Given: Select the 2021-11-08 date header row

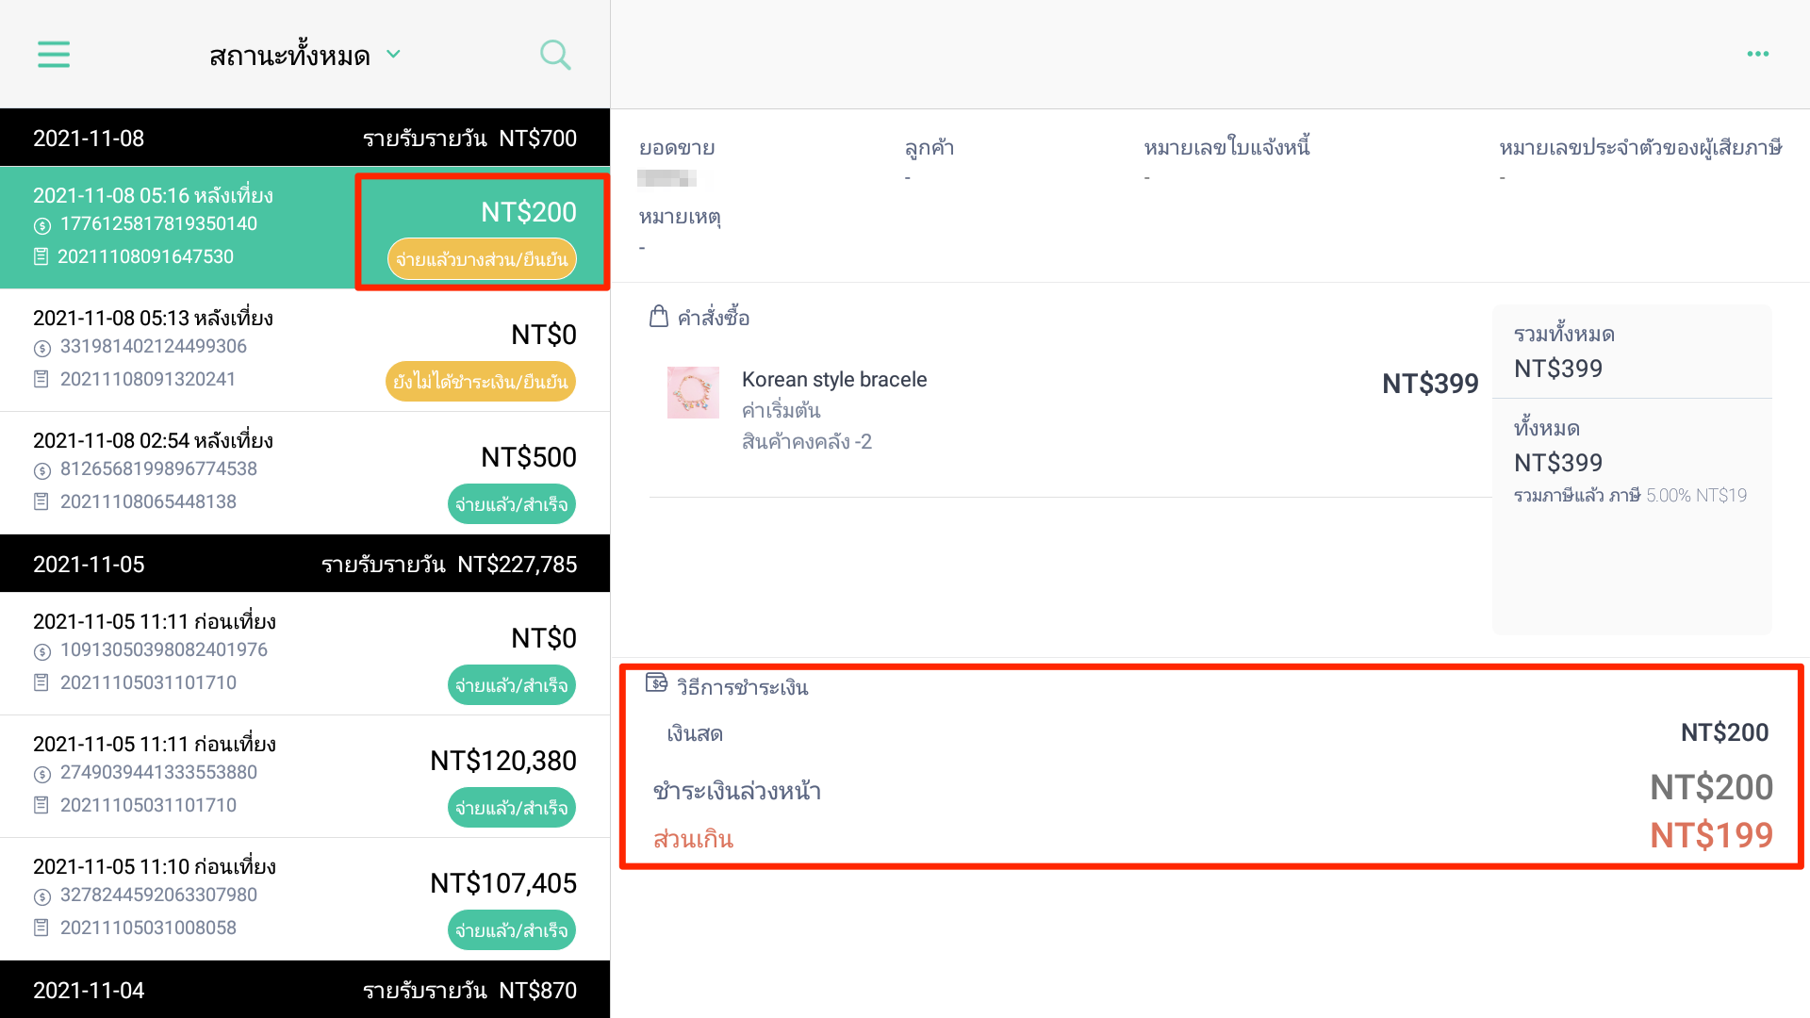Looking at the screenshot, I should pos(304,138).
